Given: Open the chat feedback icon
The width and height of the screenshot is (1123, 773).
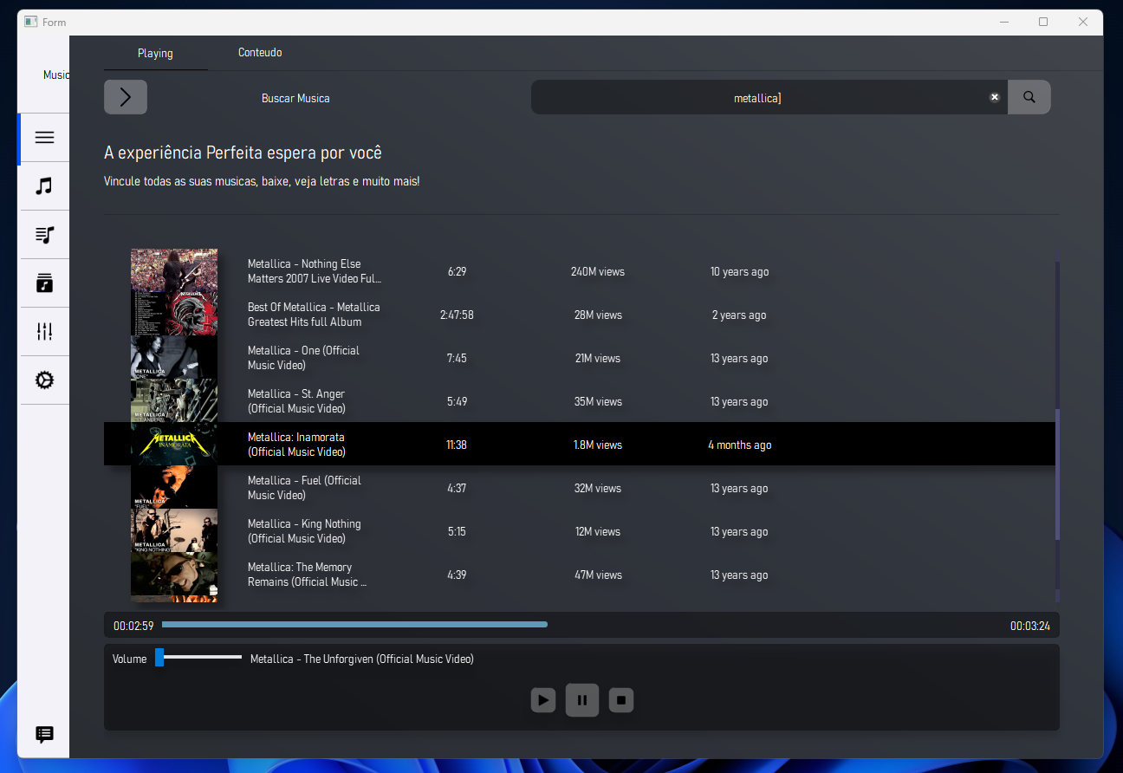Looking at the screenshot, I should 44,735.
